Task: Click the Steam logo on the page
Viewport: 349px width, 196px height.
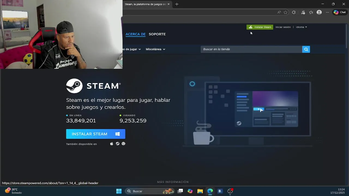Action: coord(93,86)
